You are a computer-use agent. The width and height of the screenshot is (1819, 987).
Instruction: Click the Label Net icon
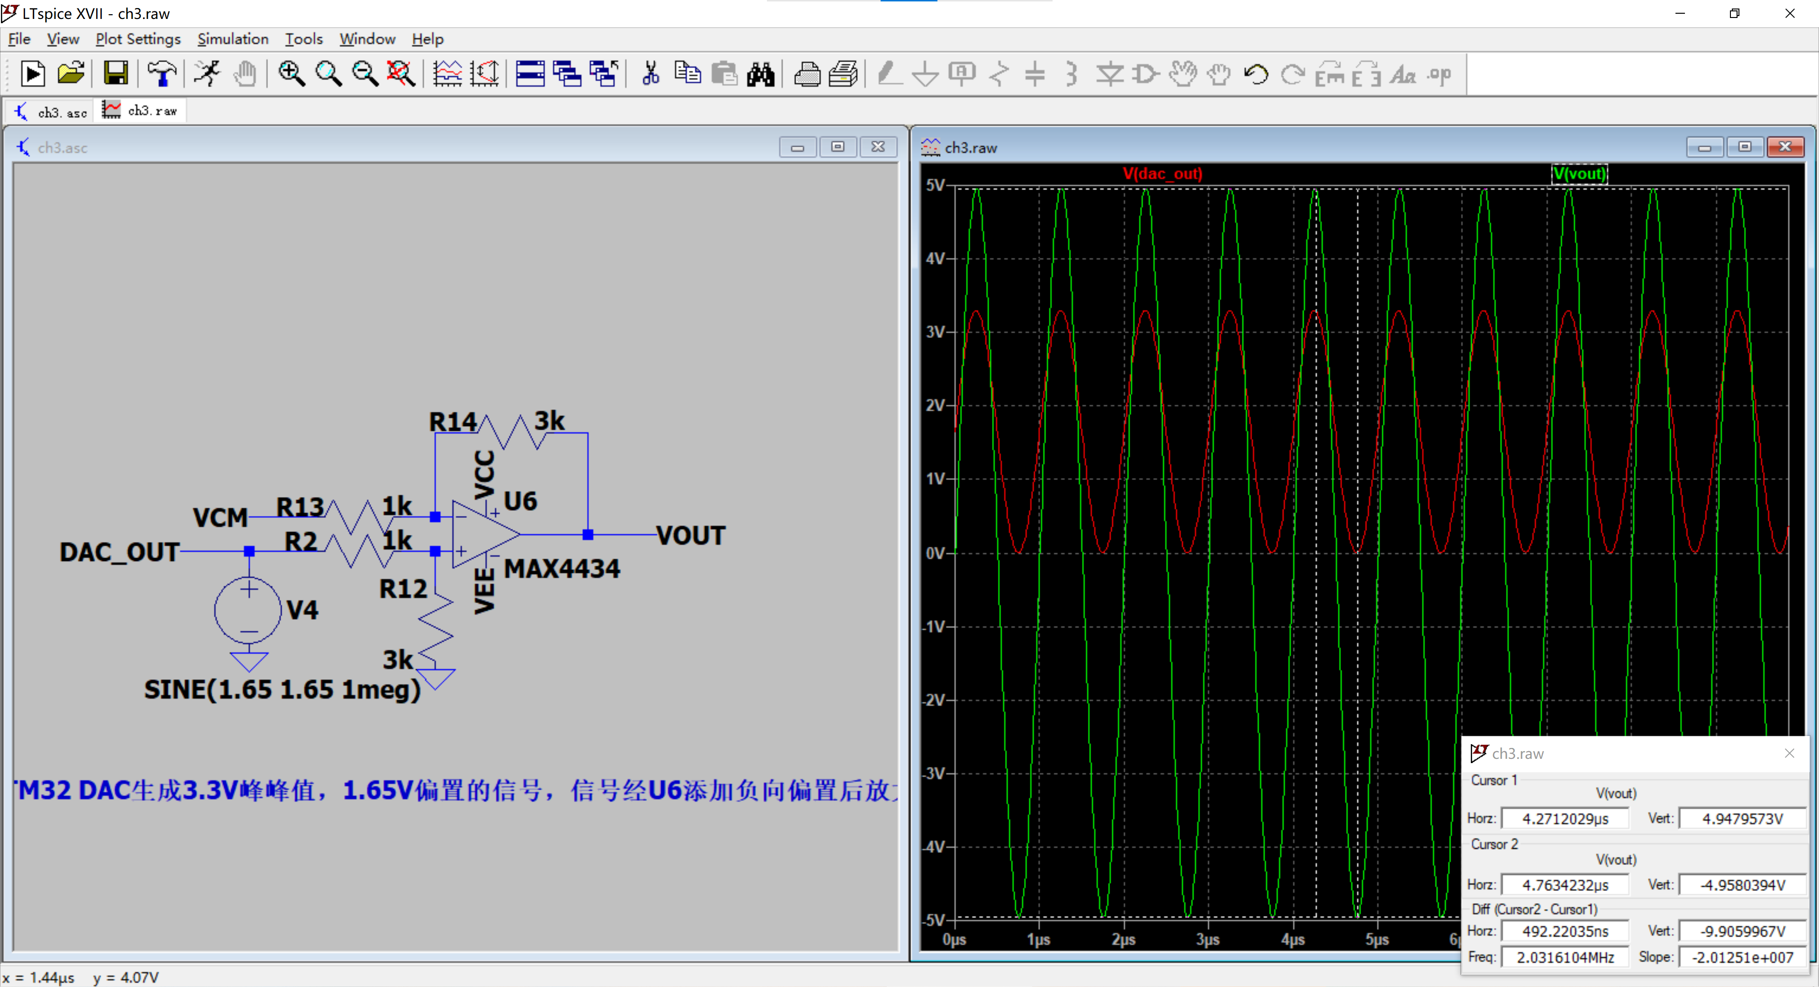pyautogui.click(x=962, y=74)
